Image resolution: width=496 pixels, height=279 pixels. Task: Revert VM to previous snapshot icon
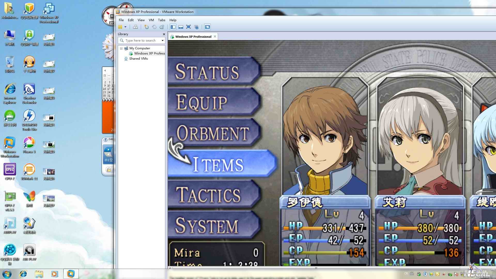coord(154,27)
